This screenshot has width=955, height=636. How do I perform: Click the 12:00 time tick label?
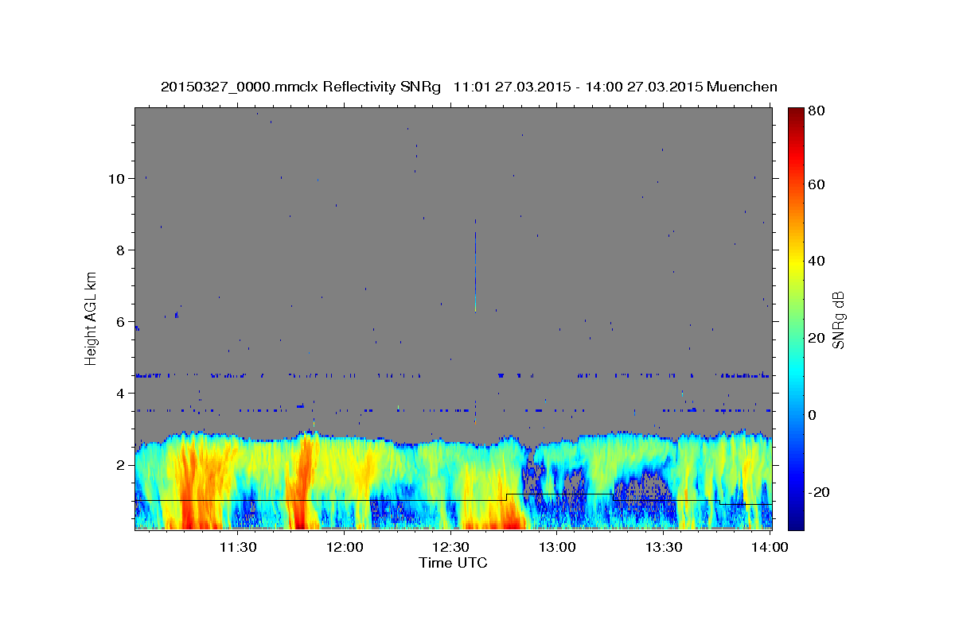point(345,547)
